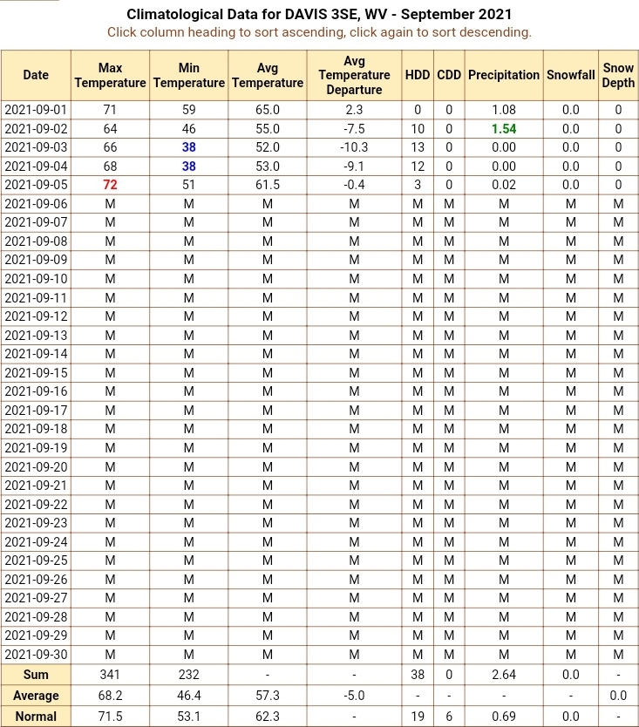Click the normal avg temperature 62.3
Viewport: 639px width, 727px height.
pyautogui.click(x=268, y=717)
